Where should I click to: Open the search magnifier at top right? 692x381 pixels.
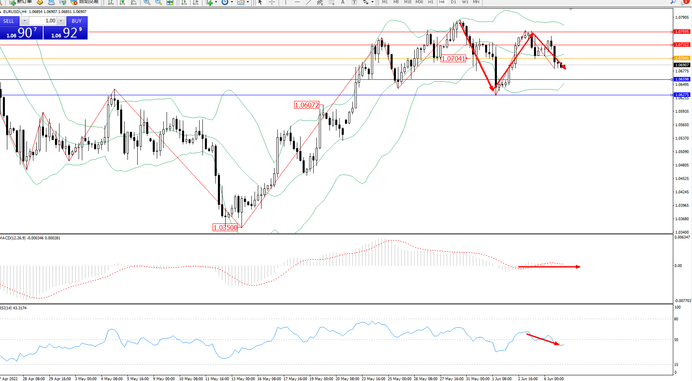(673, 2)
